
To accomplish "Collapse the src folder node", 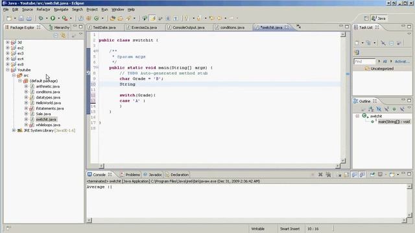I will [14, 75].
